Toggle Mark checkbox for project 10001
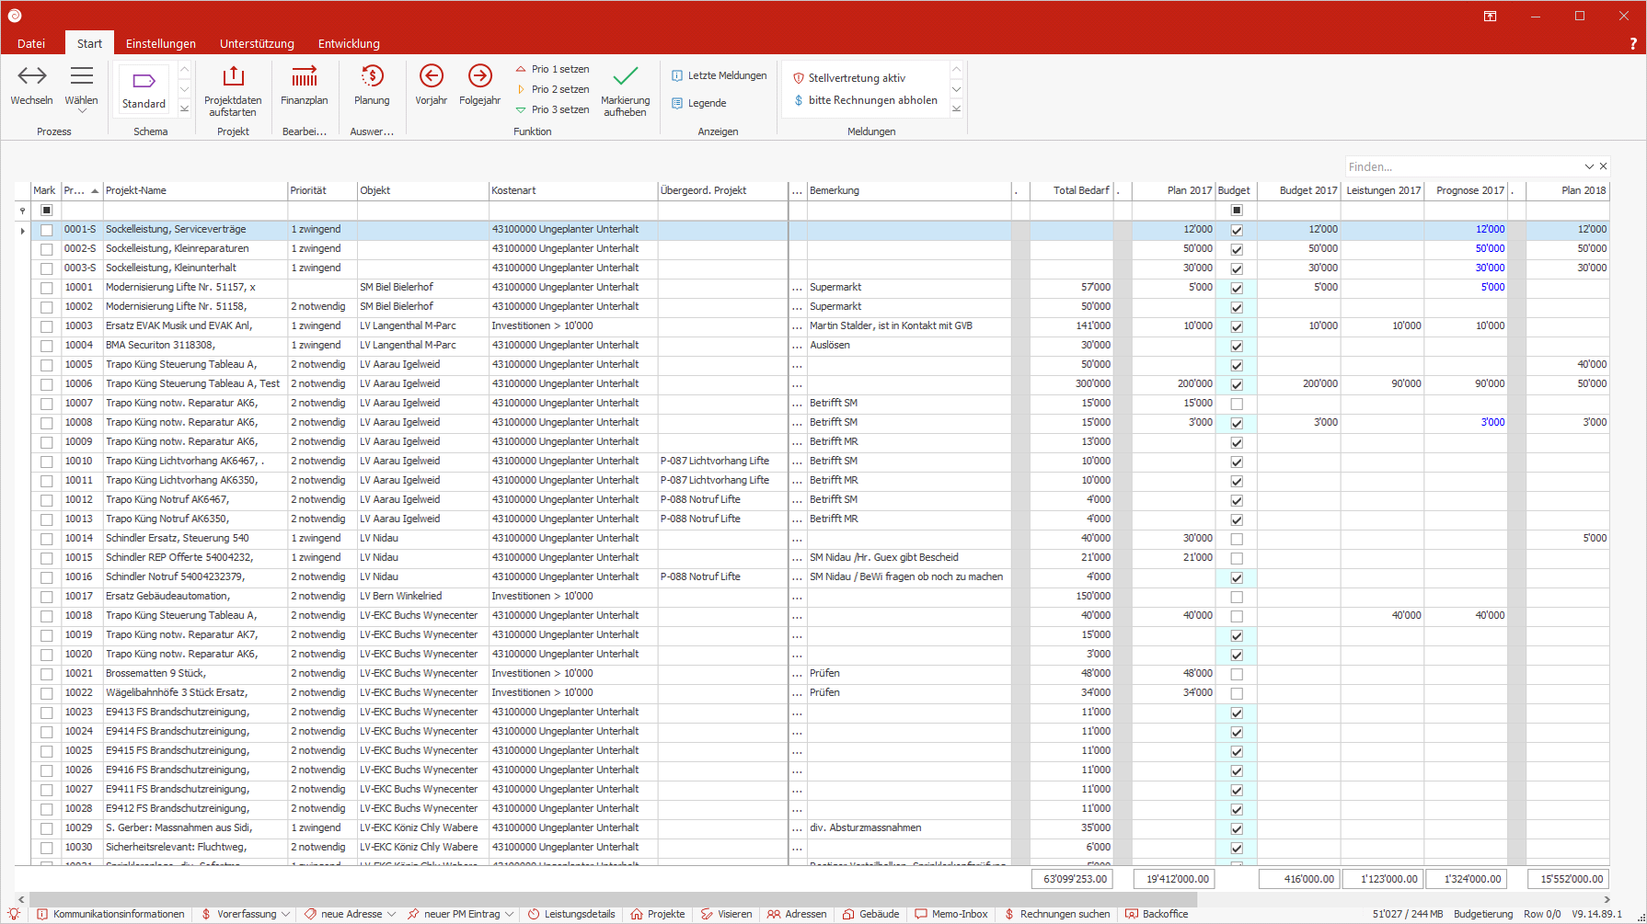 pyautogui.click(x=46, y=288)
